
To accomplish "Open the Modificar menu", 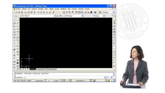I will (x=63, y=9).
